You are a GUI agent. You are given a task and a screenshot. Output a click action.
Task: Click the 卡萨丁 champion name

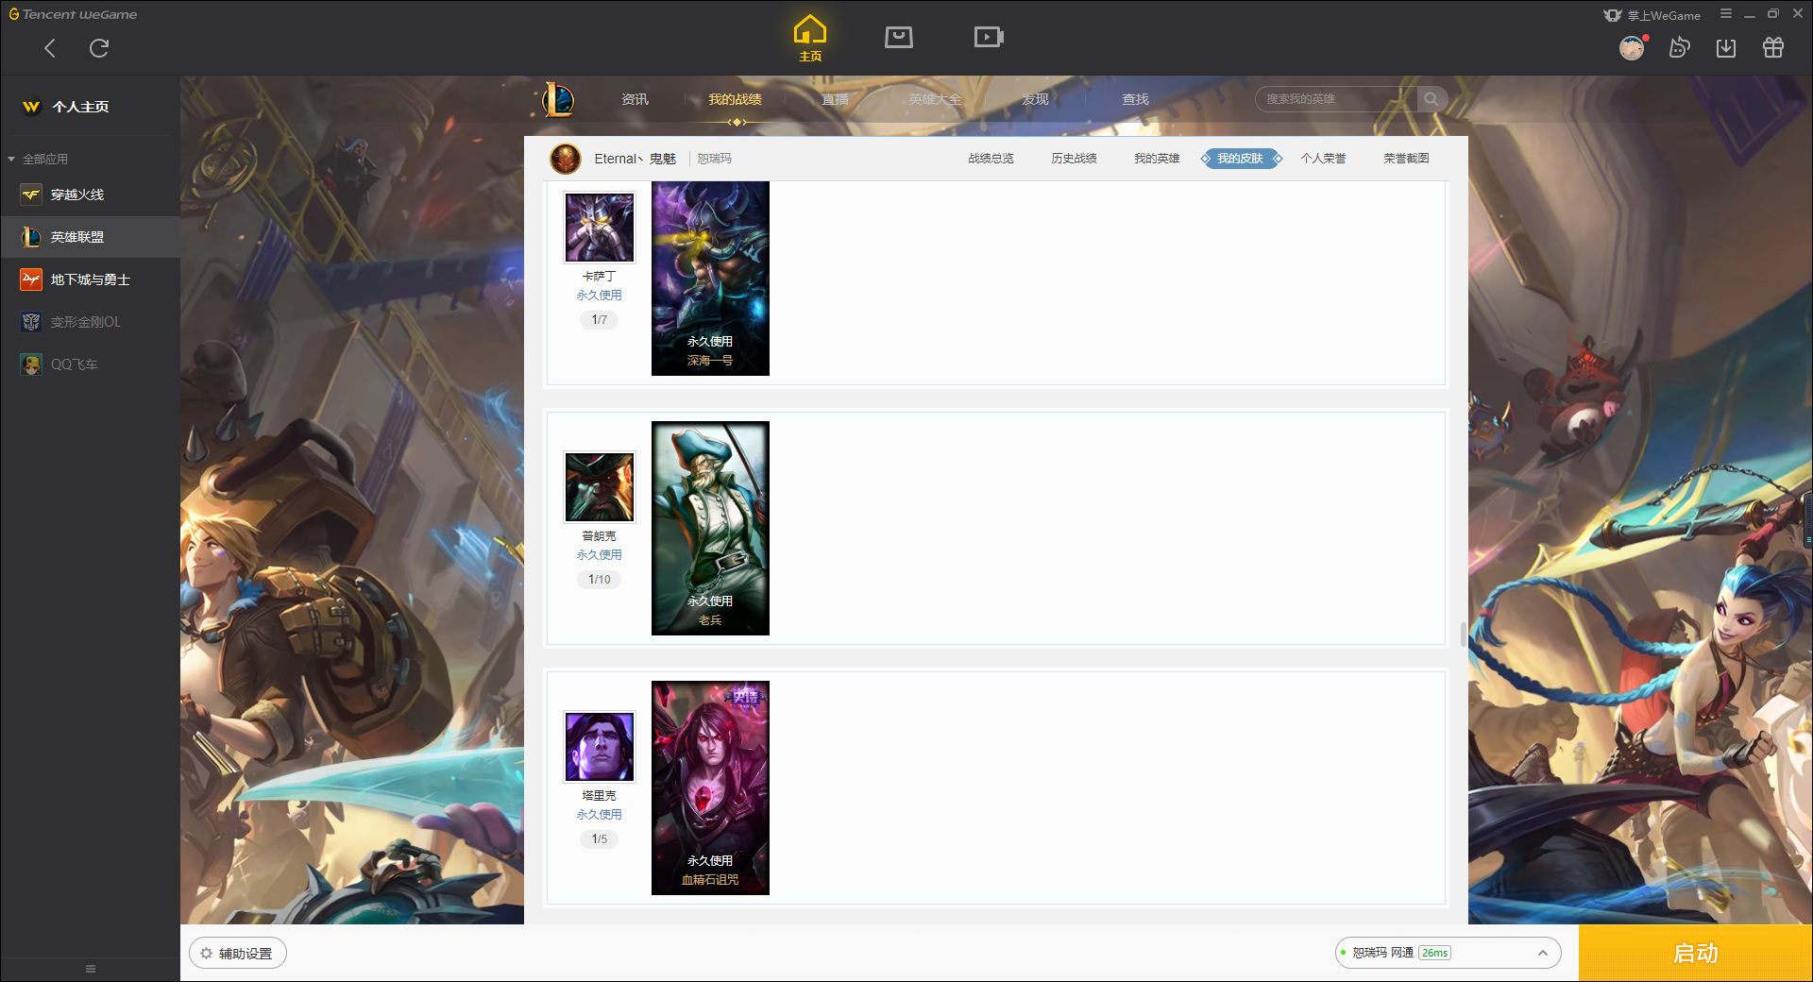point(600,277)
